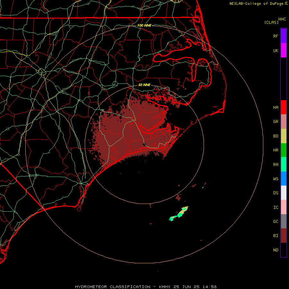The image size is (289, 289).
Task: Click the DS legend label
Action: tap(276, 193)
